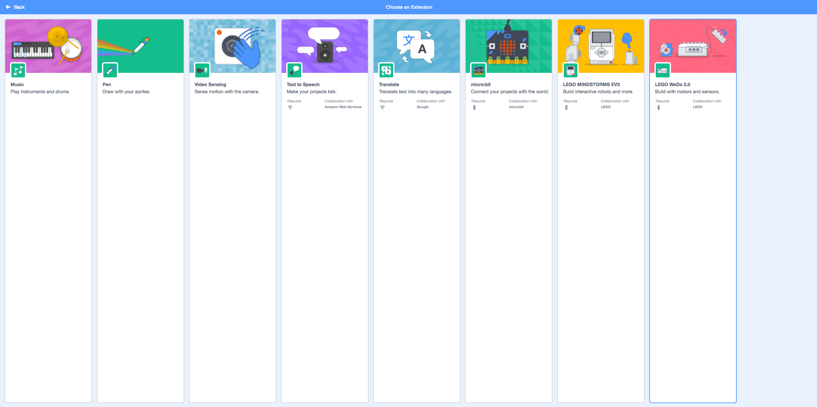
Task: Click the LEGO WeDo 2.0 small icon
Action: coord(663,70)
